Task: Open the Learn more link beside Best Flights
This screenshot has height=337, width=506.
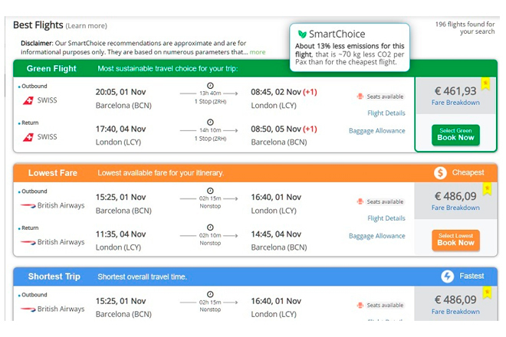Action: point(87,26)
